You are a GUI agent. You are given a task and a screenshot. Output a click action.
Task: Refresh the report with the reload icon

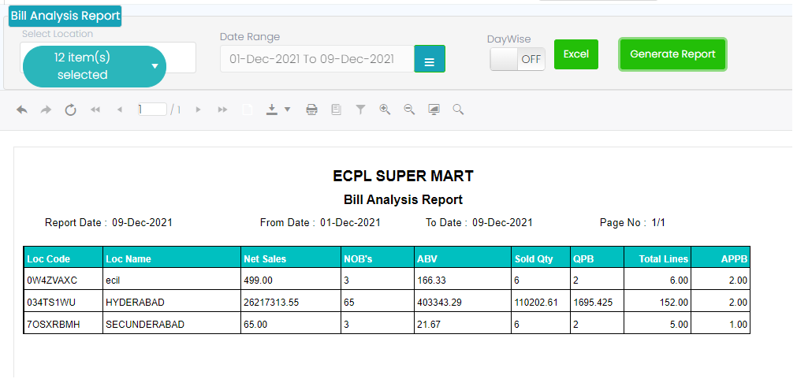point(71,110)
